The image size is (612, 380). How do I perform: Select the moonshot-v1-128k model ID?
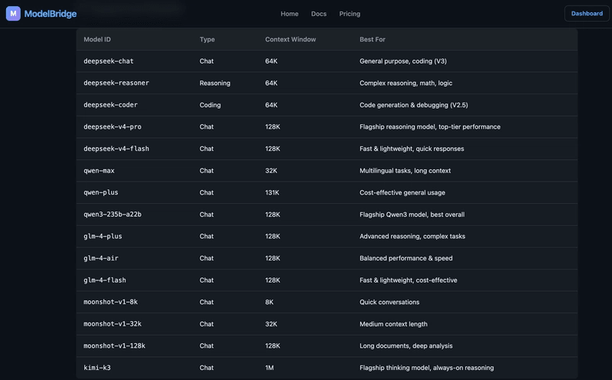click(x=114, y=346)
